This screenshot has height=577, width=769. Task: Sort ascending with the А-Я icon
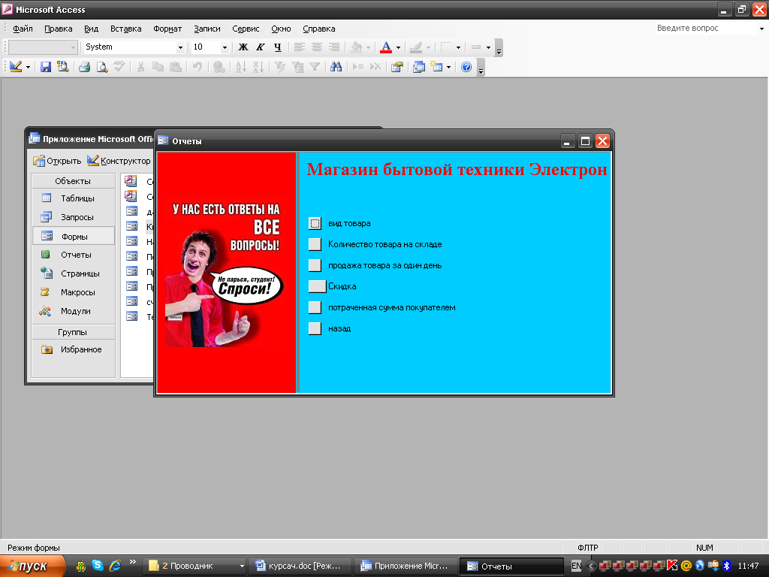coord(240,67)
